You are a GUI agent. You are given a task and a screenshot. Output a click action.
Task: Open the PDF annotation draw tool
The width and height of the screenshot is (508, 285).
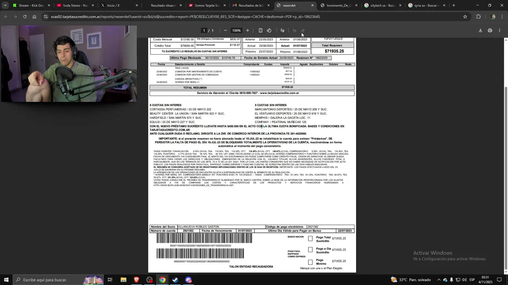[282, 30]
